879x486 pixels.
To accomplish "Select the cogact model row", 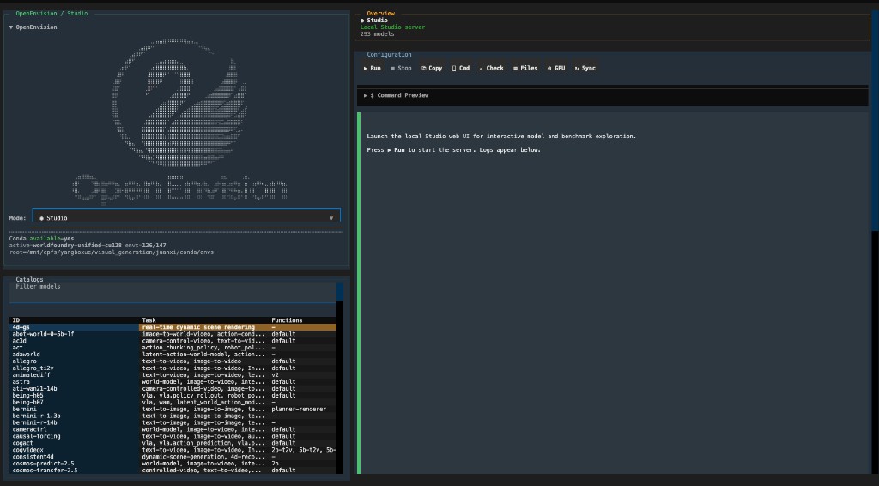I will (x=173, y=443).
